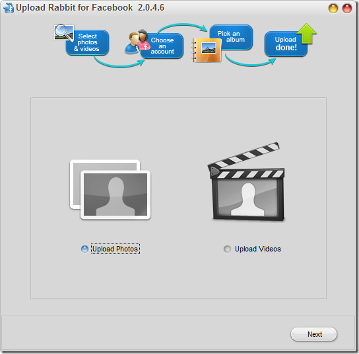Minimize window with the yellow orb button

click(333, 9)
